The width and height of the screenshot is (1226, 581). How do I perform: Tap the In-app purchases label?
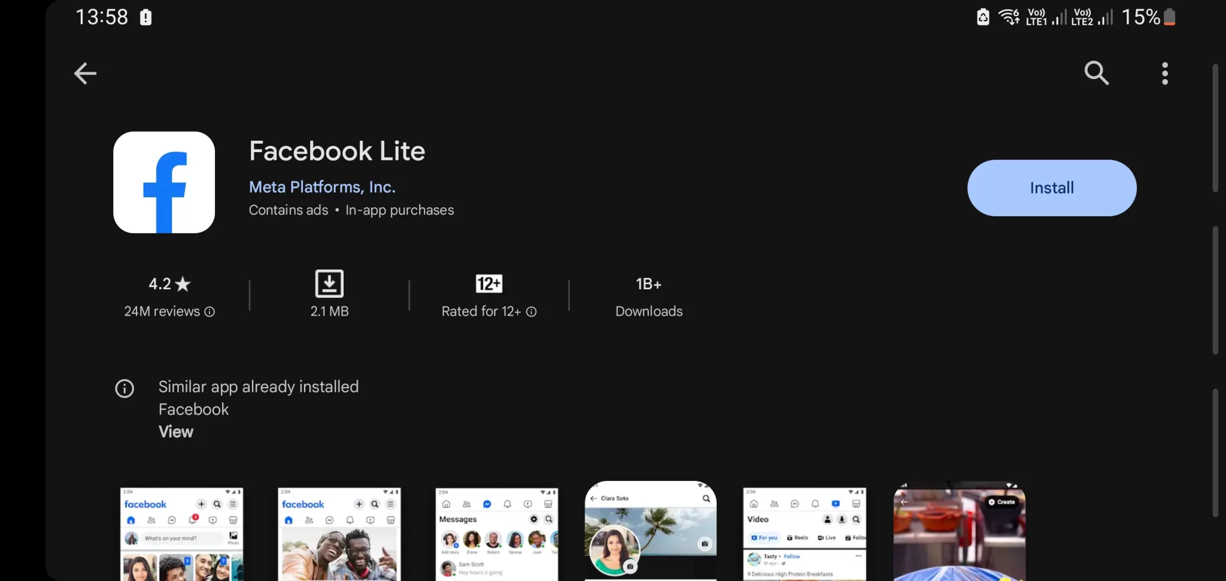coord(400,210)
